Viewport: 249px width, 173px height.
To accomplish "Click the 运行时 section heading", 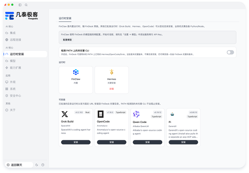I will point(62,62).
